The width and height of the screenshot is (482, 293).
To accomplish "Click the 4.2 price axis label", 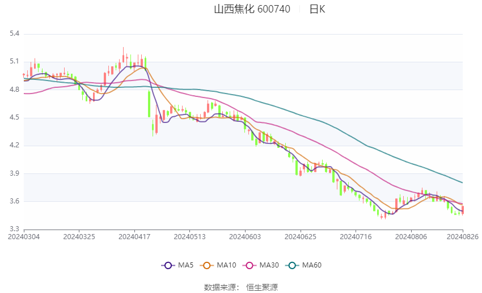I will click(x=14, y=145).
